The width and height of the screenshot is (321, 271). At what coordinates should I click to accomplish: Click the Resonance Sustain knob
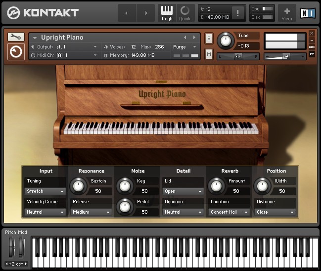(x=79, y=186)
